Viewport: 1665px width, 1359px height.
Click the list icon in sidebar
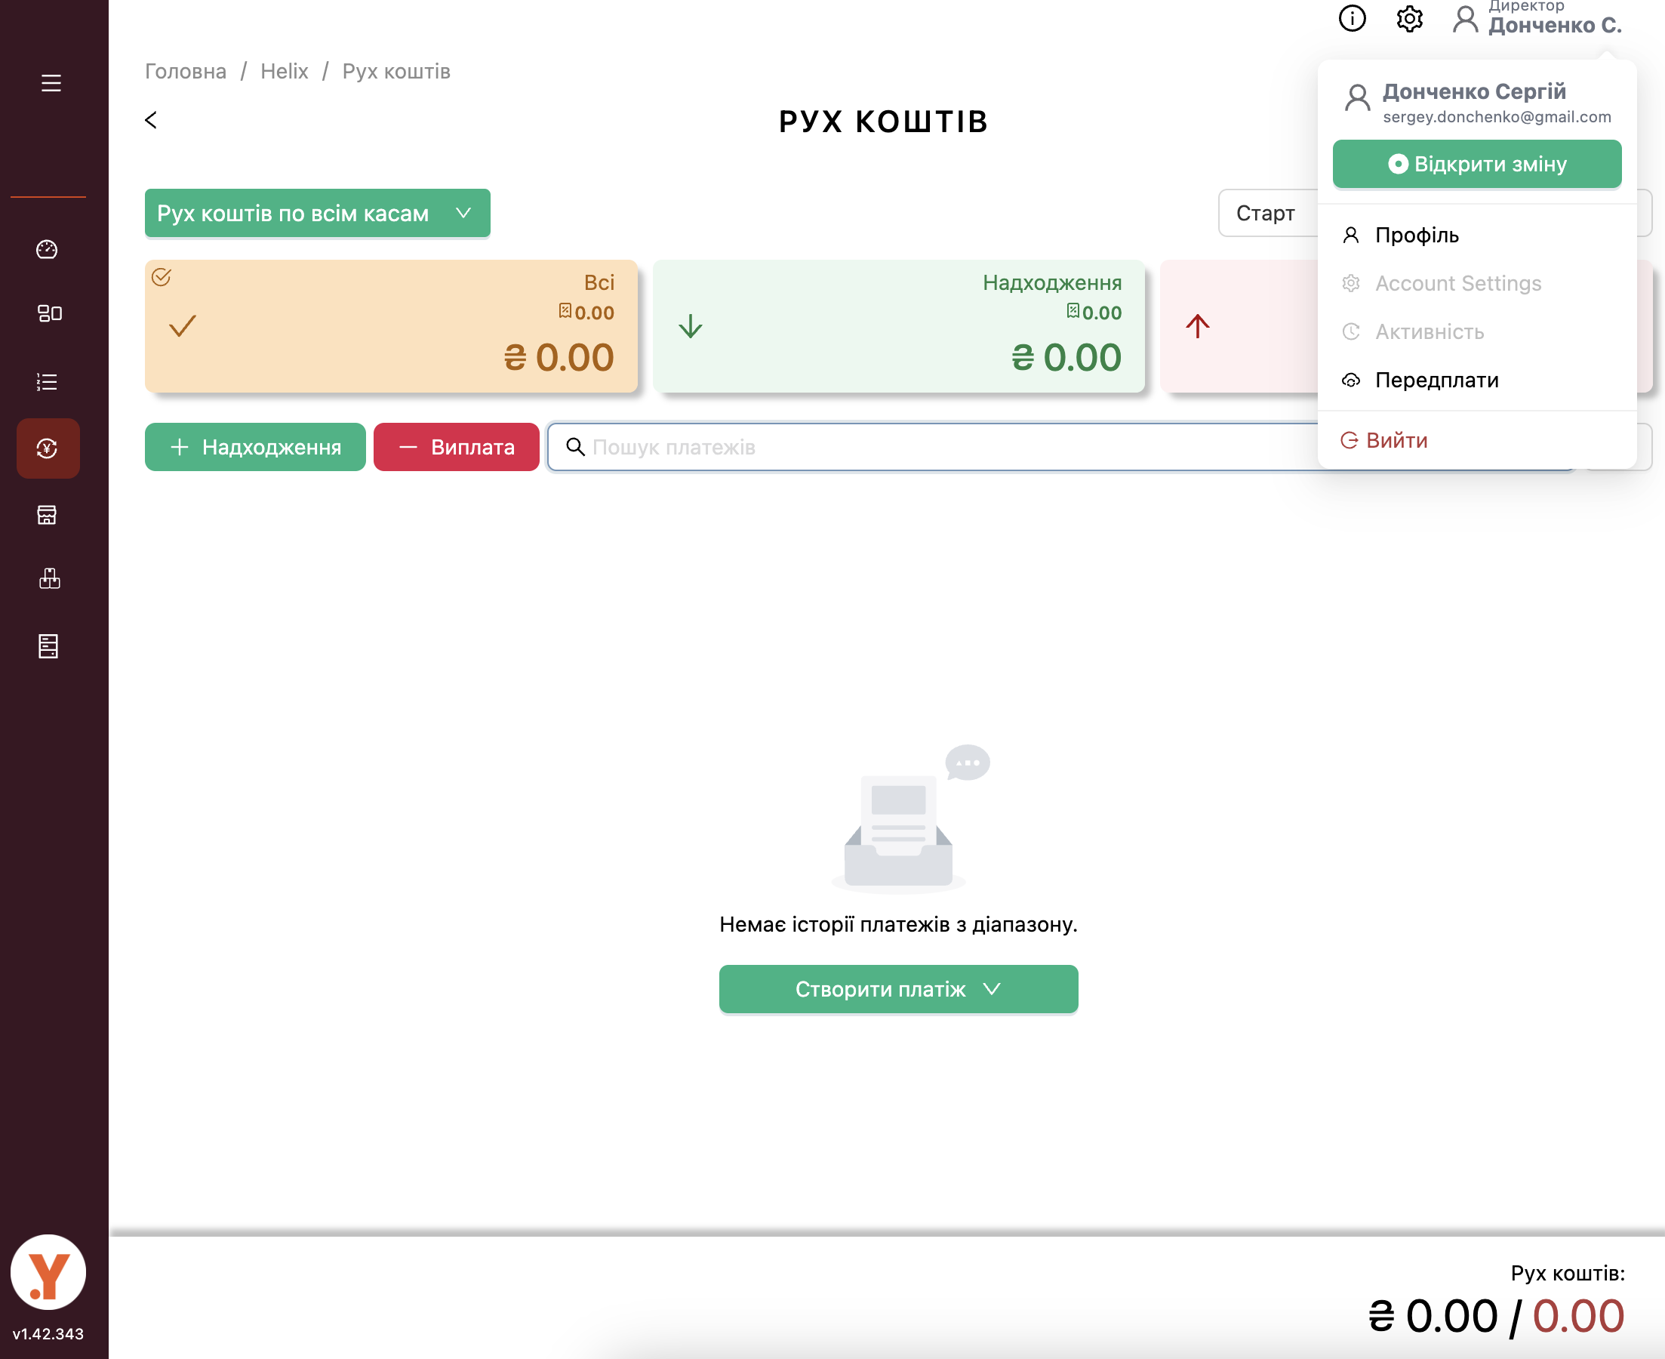47,382
